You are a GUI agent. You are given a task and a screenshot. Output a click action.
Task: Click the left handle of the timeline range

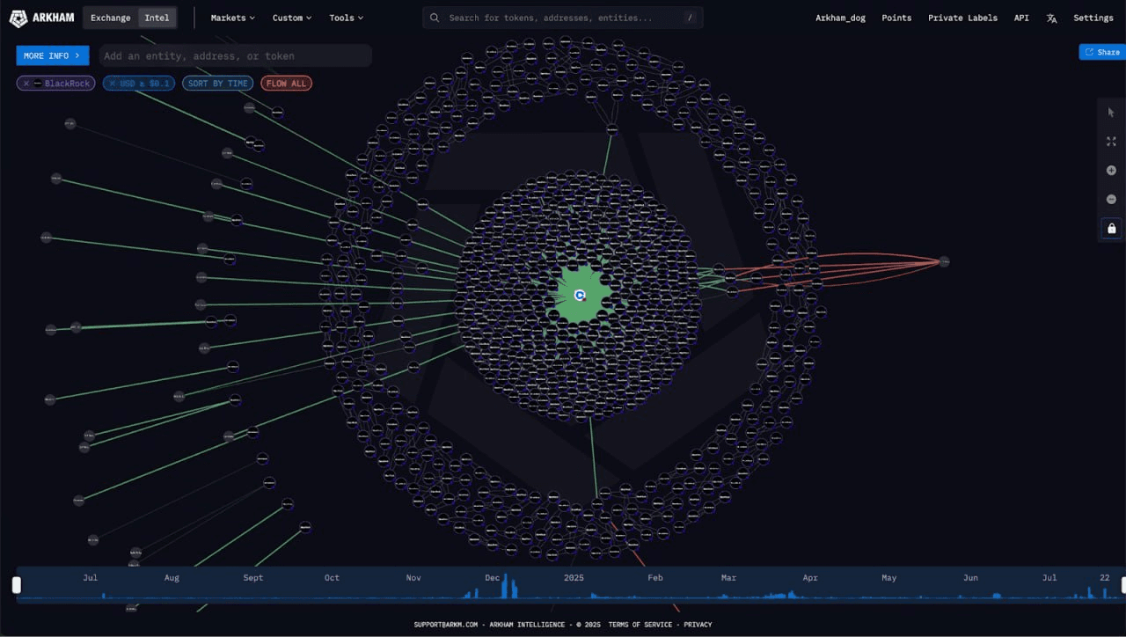pos(16,584)
